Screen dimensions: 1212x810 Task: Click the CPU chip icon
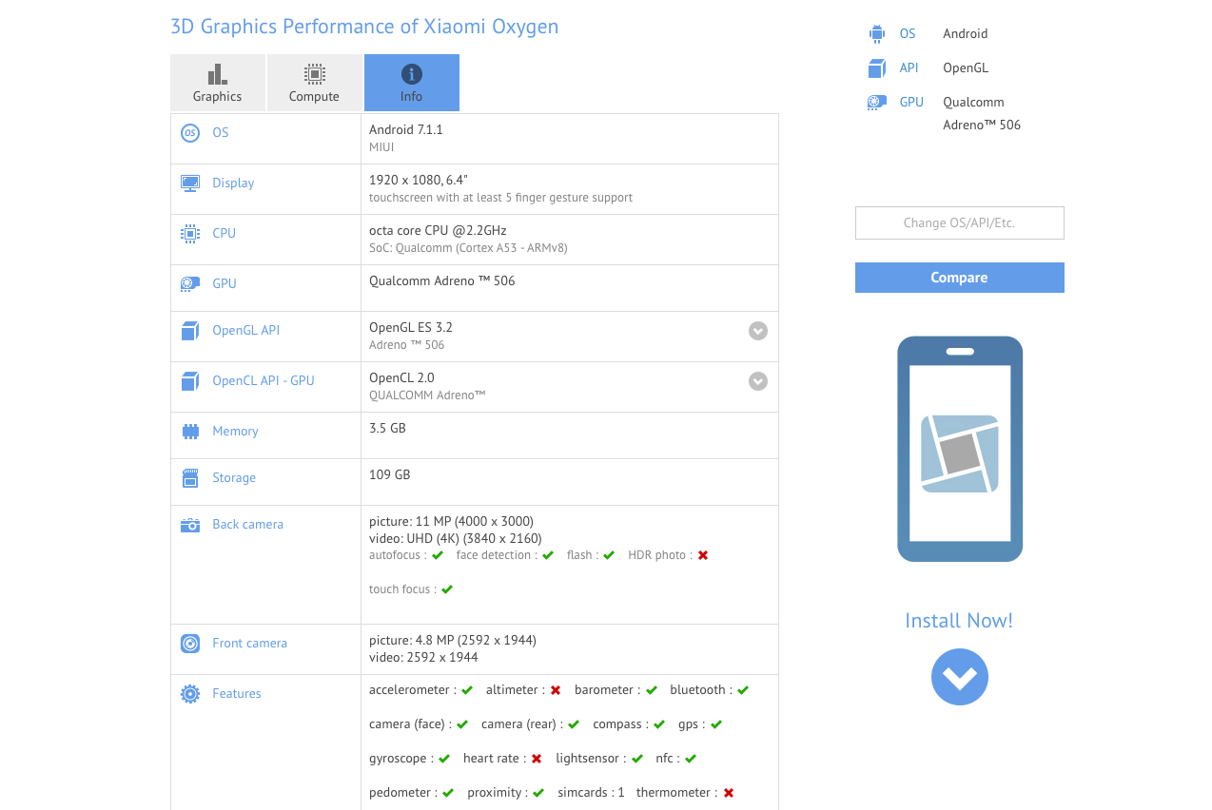click(x=190, y=233)
